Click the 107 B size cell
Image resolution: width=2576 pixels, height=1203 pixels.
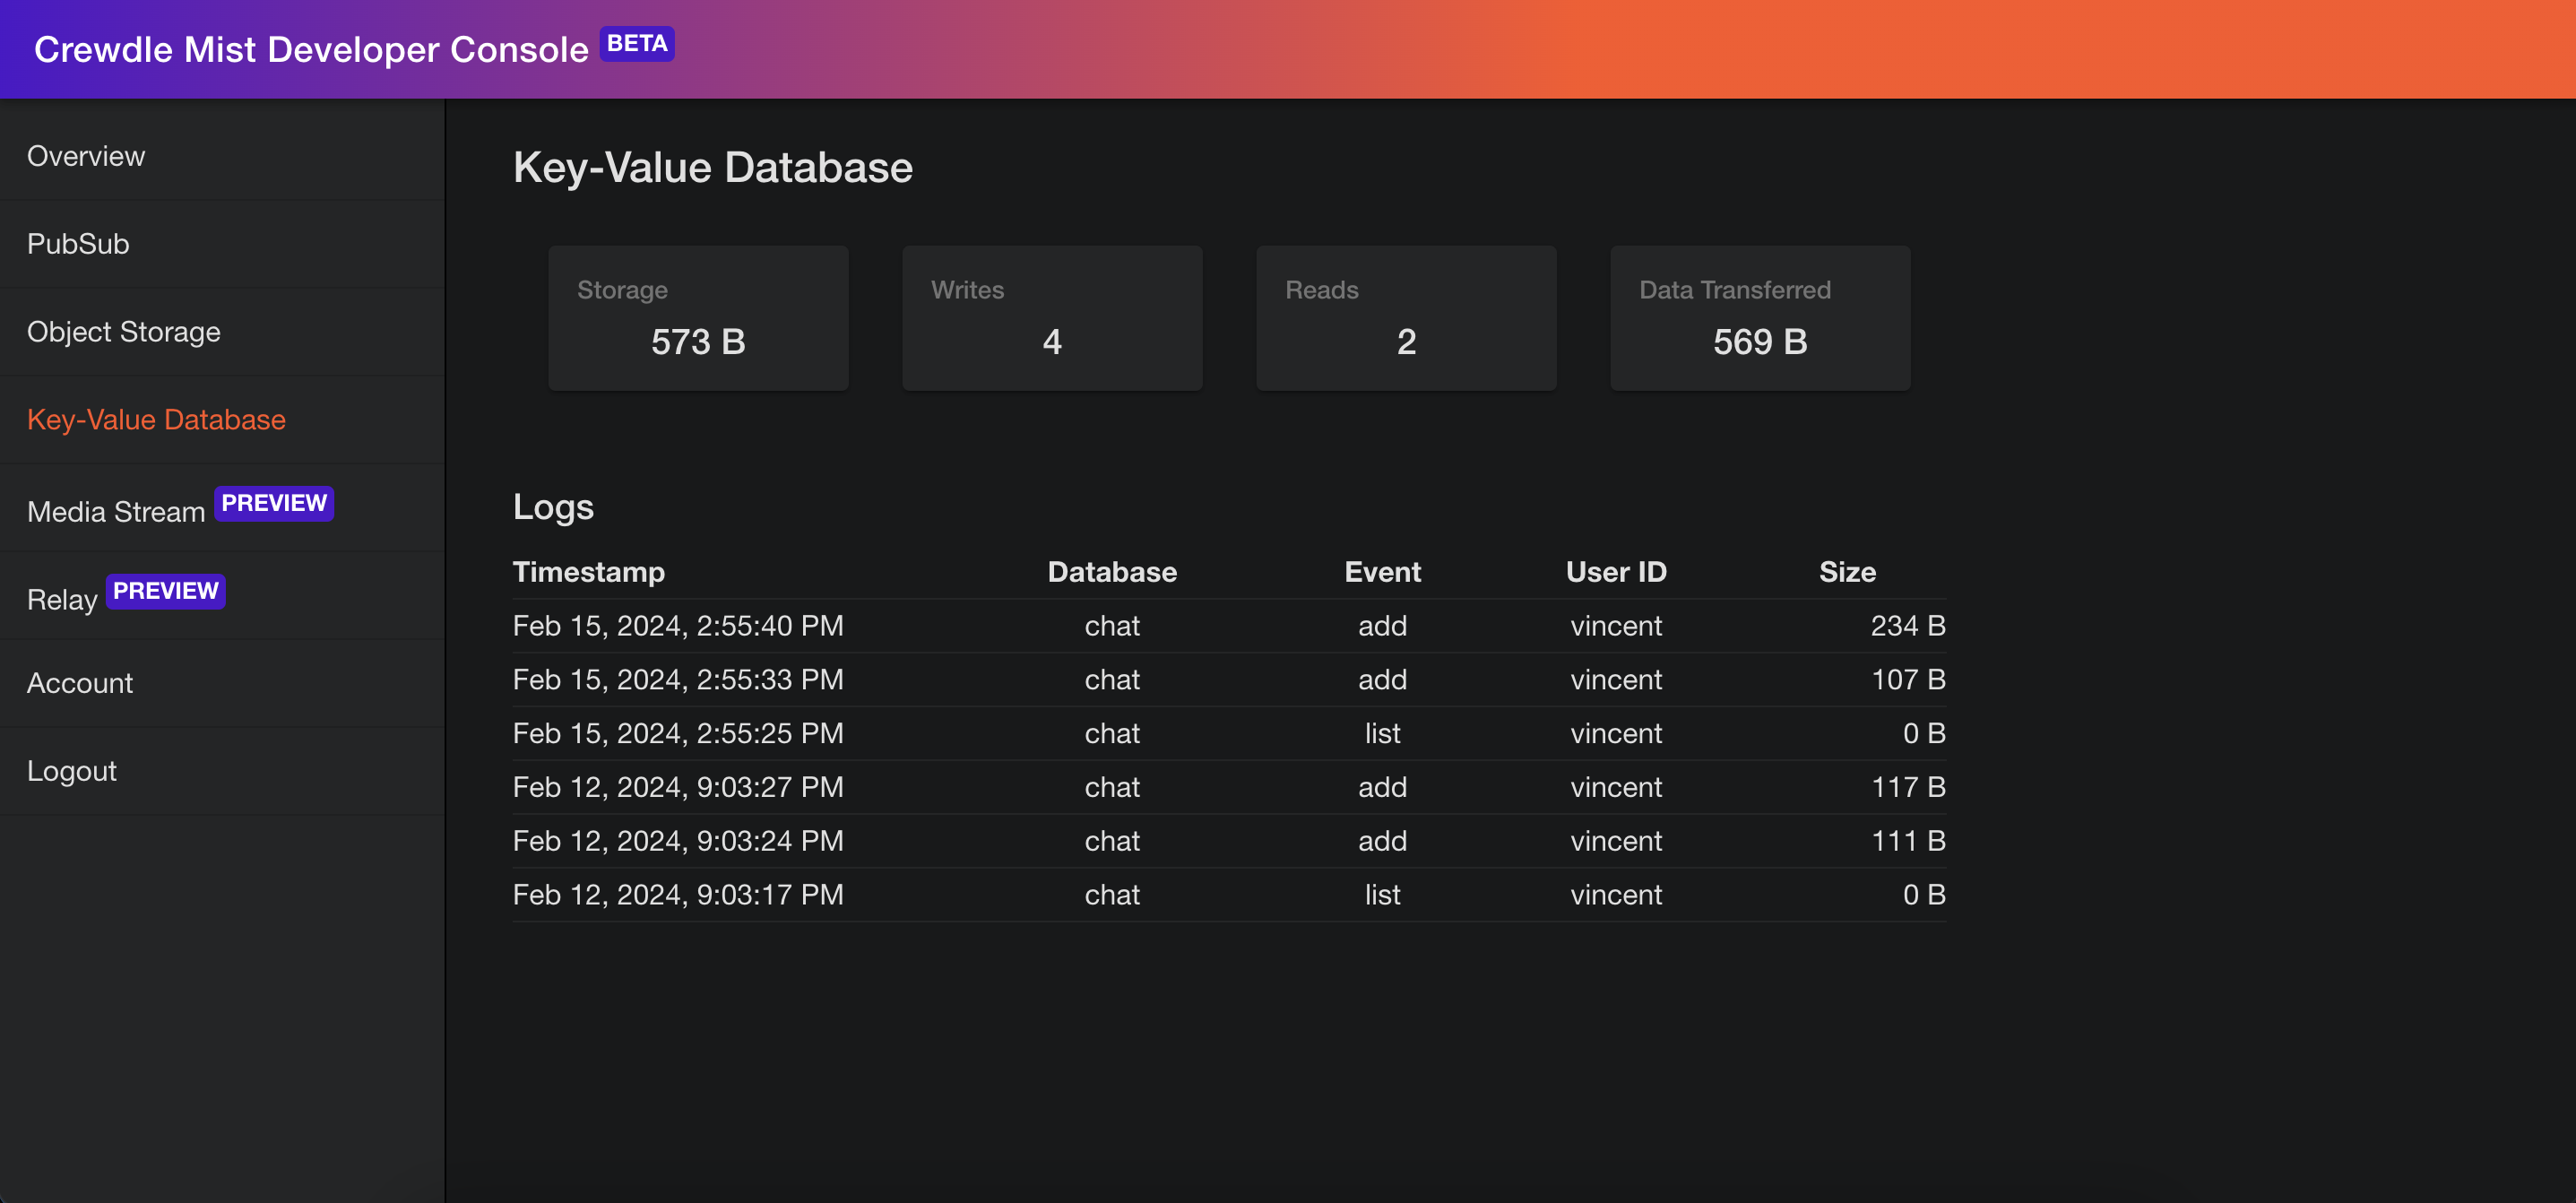[x=1908, y=680]
